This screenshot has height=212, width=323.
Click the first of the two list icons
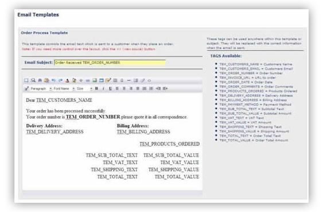(145, 88)
